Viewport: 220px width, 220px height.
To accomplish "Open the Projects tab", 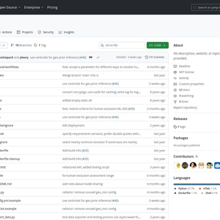I will tap(24, 32).
